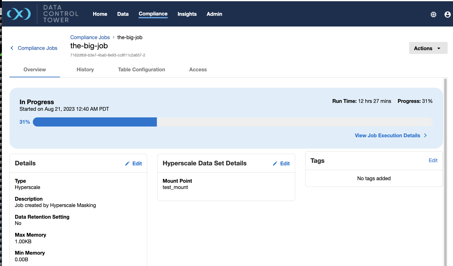Click the back chevron beside Compliance Jobs

12,48
